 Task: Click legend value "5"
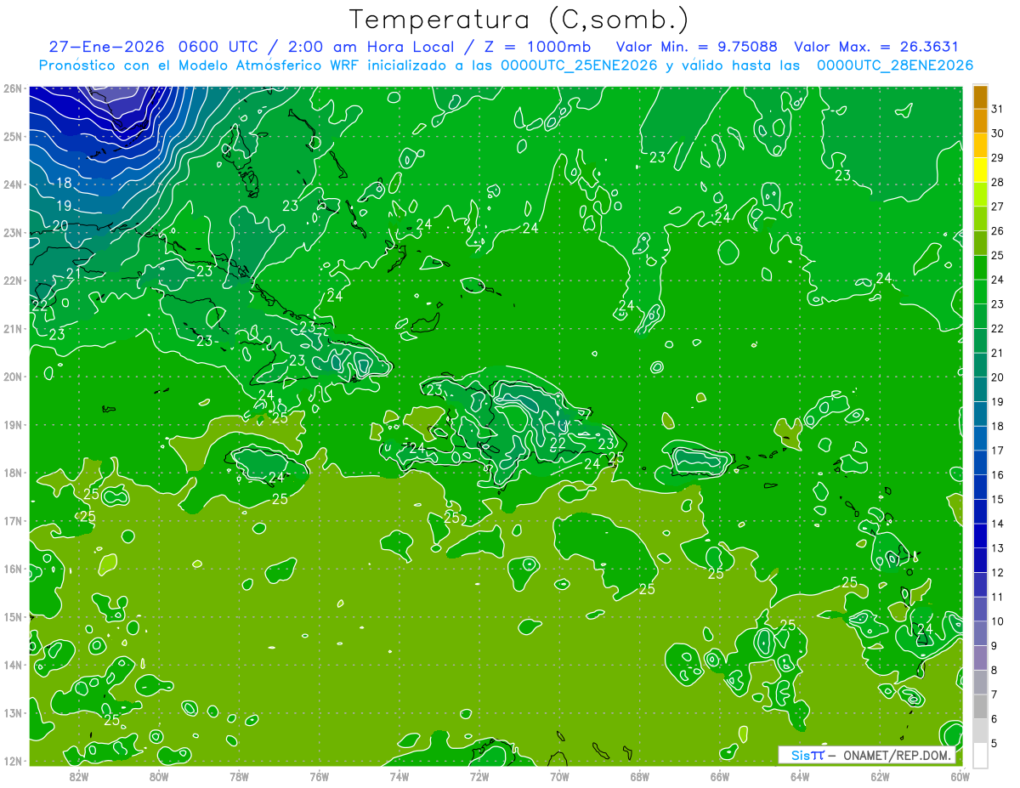[x=995, y=743]
